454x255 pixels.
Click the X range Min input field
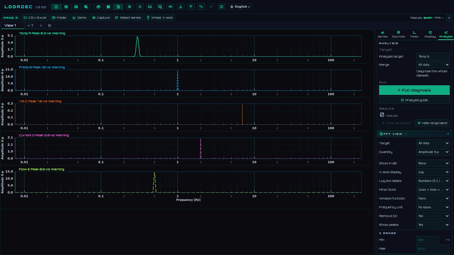tap(428, 240)
